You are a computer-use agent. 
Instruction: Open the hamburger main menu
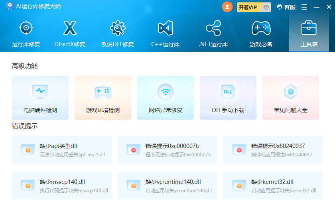[304, 7]
